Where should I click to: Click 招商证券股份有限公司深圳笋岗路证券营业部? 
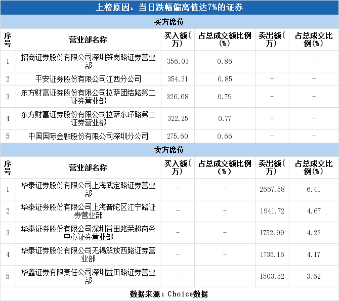tap(88, 61)
